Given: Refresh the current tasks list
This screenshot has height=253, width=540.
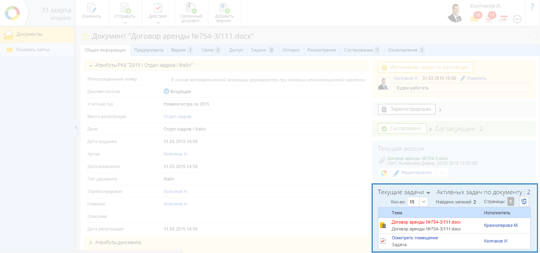Looking at the screenshot, I should pyautogui.click(x=524, y=202).
